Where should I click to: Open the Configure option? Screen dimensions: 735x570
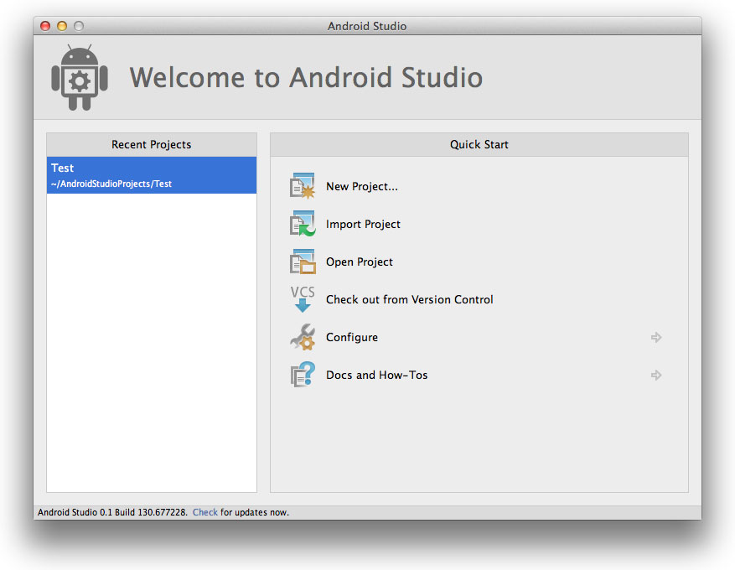point(352,338)
